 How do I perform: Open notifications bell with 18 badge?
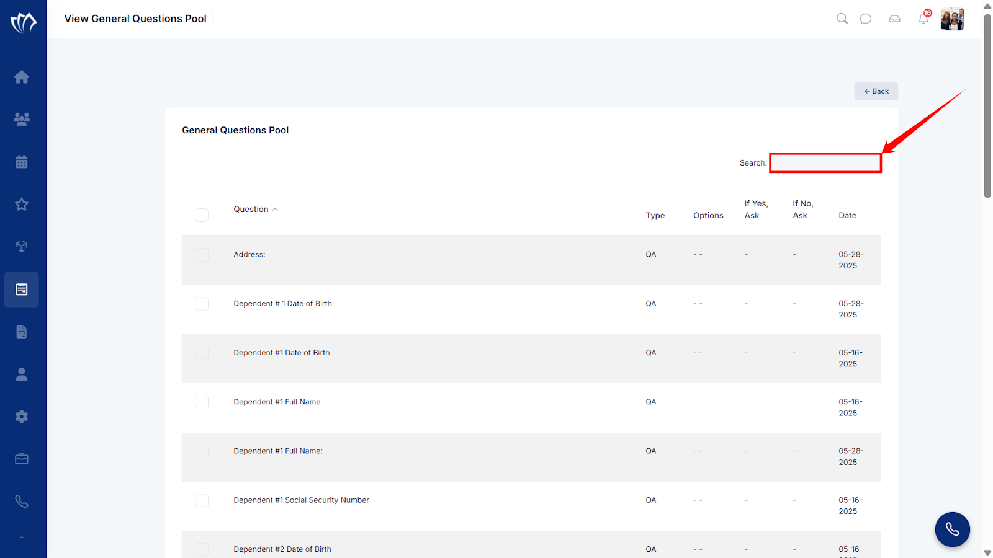(x=924, y=18)
